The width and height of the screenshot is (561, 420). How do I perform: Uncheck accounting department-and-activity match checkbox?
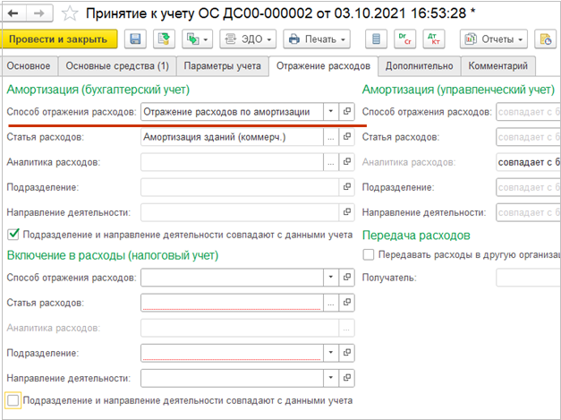[x=13, y=234]
